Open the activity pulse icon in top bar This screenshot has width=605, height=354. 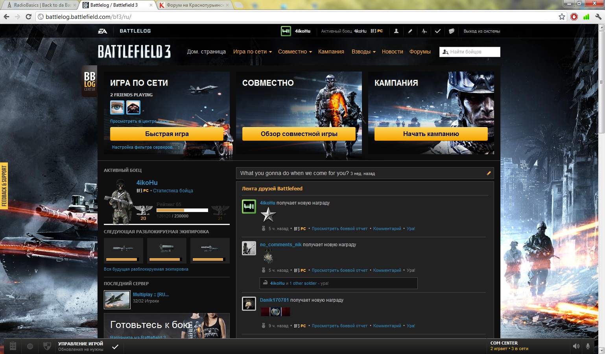(424, 31)
